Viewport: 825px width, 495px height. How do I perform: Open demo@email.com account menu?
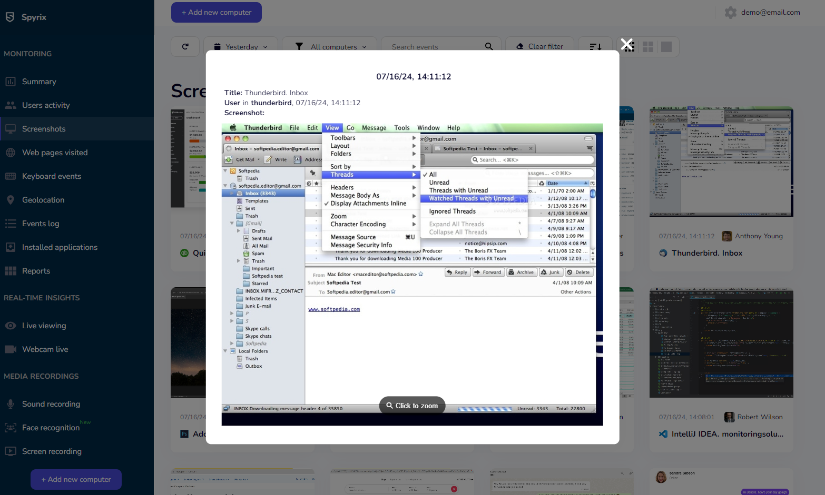click(770, 13)
